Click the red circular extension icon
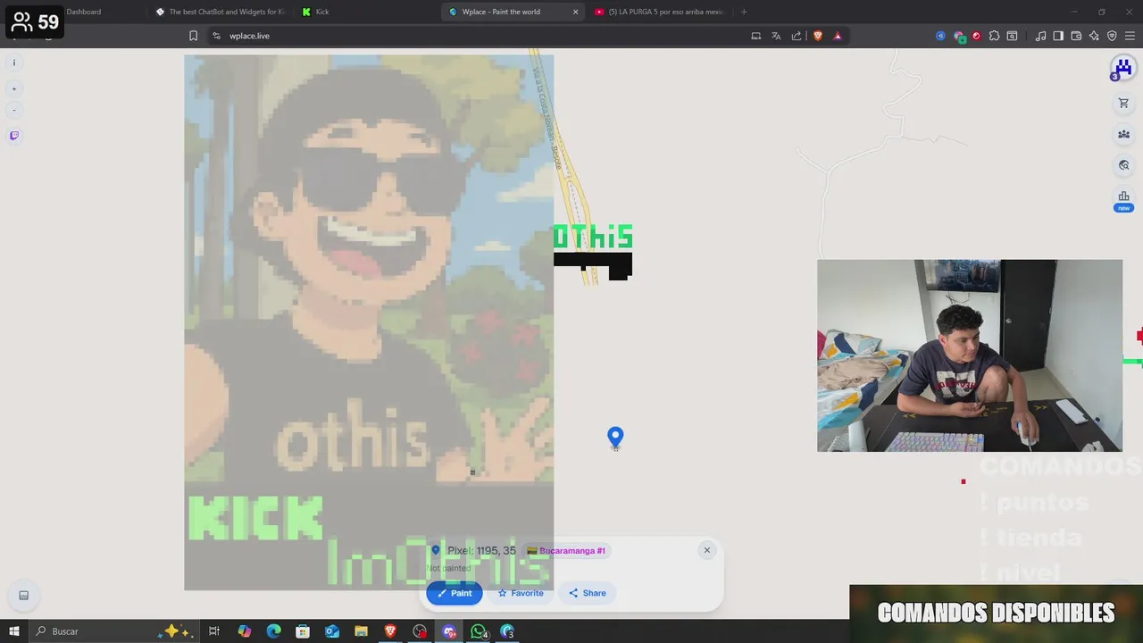 pos(976,36)
